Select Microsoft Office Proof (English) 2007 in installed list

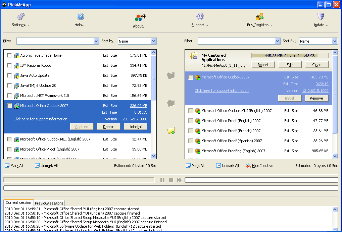click(x=77, y=149)
